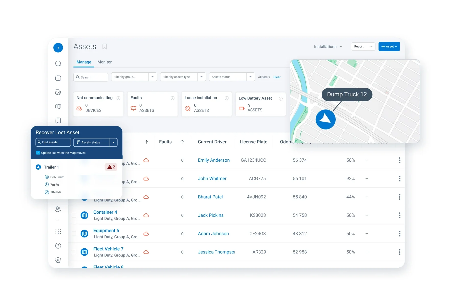The image size is (453, 306).
Task: Click the Search input field
Action: coord(91,77)
